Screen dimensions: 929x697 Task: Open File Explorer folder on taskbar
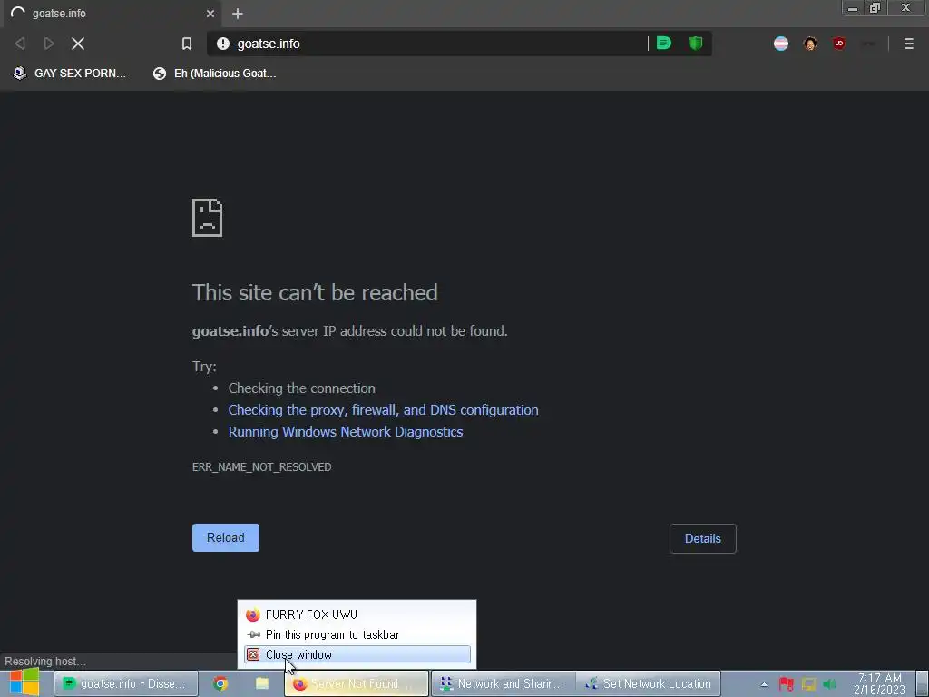pyautogui.click(x=262, y=683)
